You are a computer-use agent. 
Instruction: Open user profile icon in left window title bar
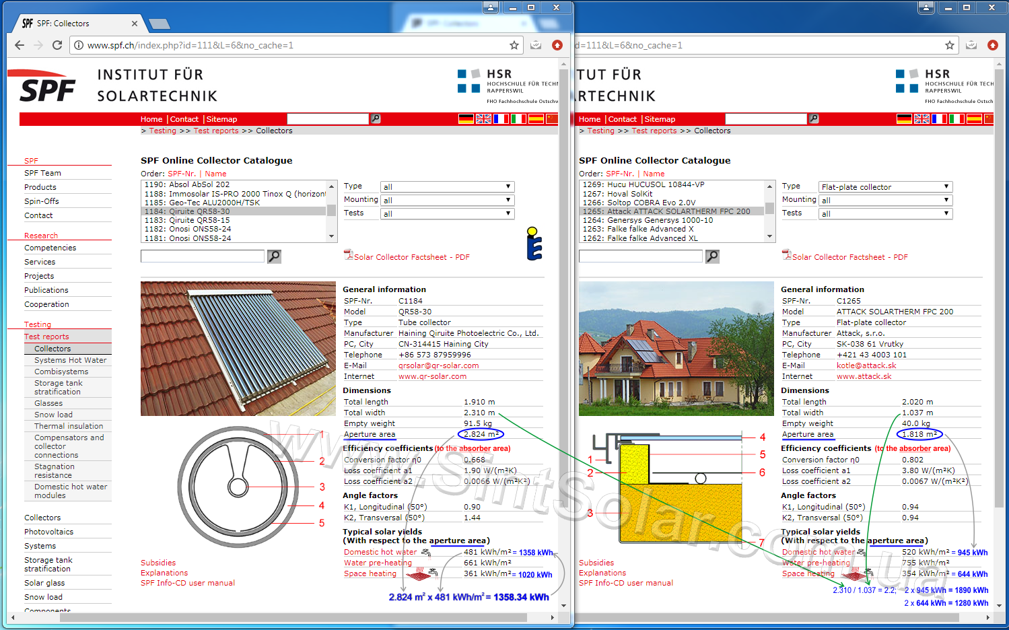pyautogui.click(x=491, y=7)
